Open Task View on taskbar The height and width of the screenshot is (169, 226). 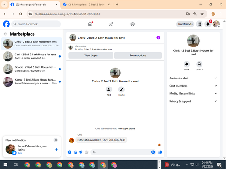[x=16, y=164]
